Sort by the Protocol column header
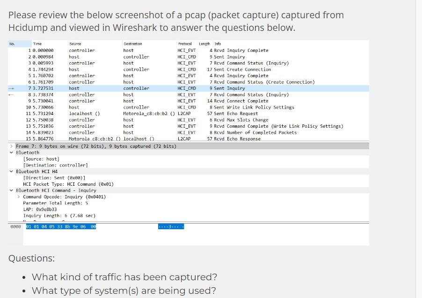 (x=187, y=44)
